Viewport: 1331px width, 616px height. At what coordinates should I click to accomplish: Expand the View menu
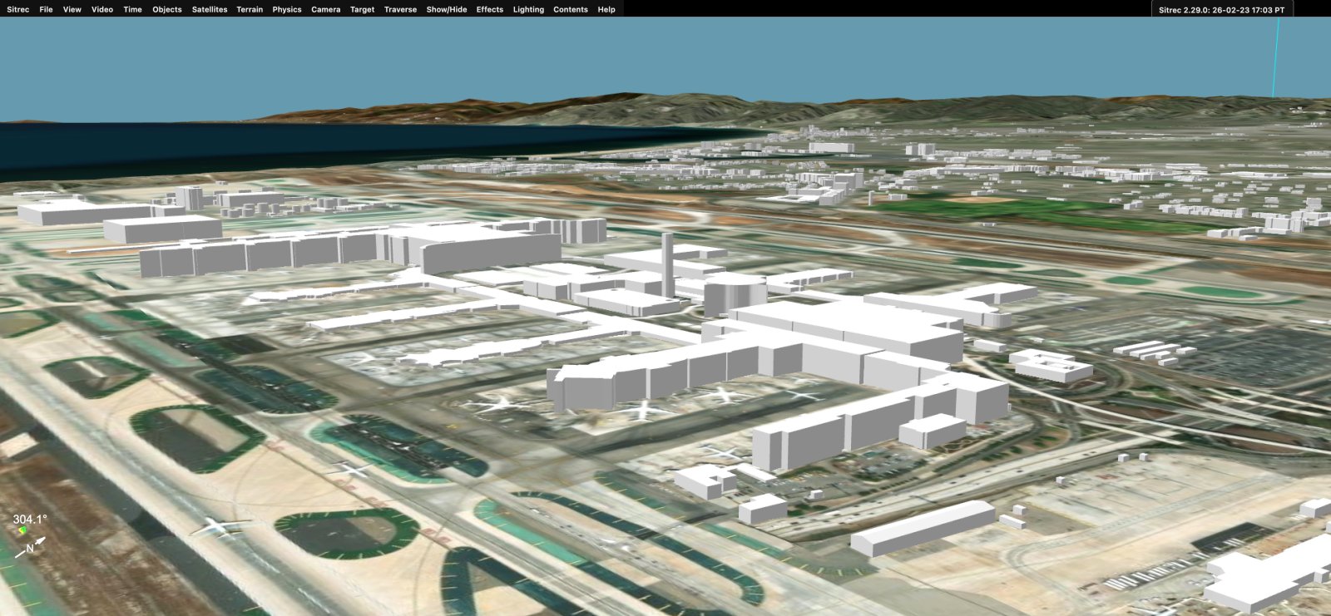tap(72, 9)
